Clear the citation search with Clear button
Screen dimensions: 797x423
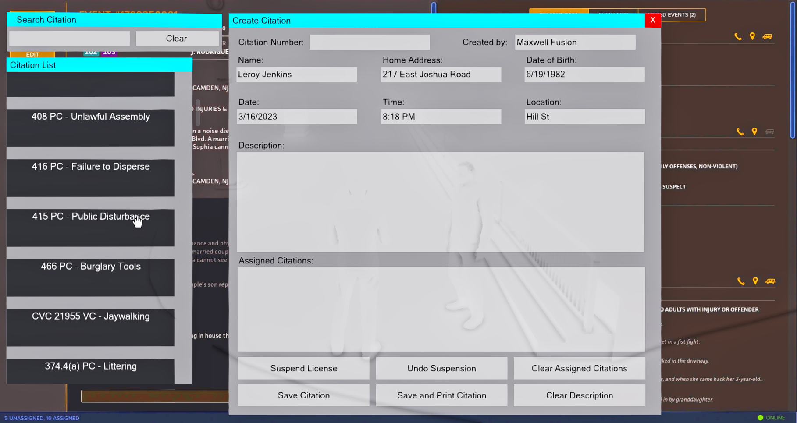tap(177, 39)
